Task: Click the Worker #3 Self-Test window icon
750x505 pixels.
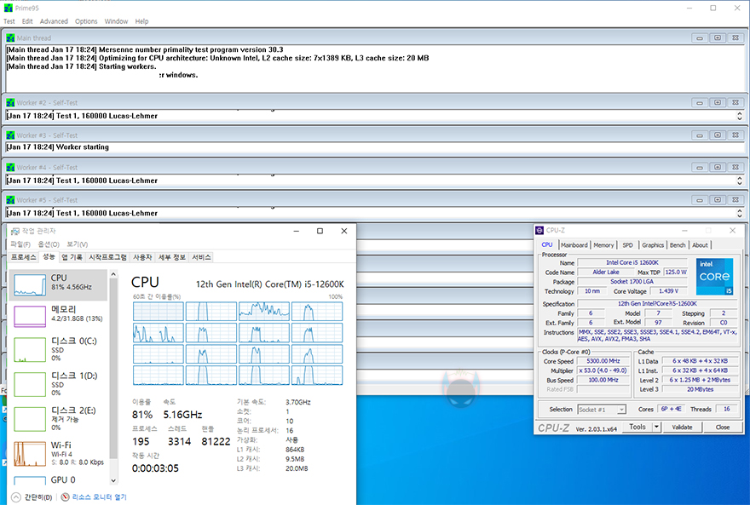Action: tap(10, 135)
